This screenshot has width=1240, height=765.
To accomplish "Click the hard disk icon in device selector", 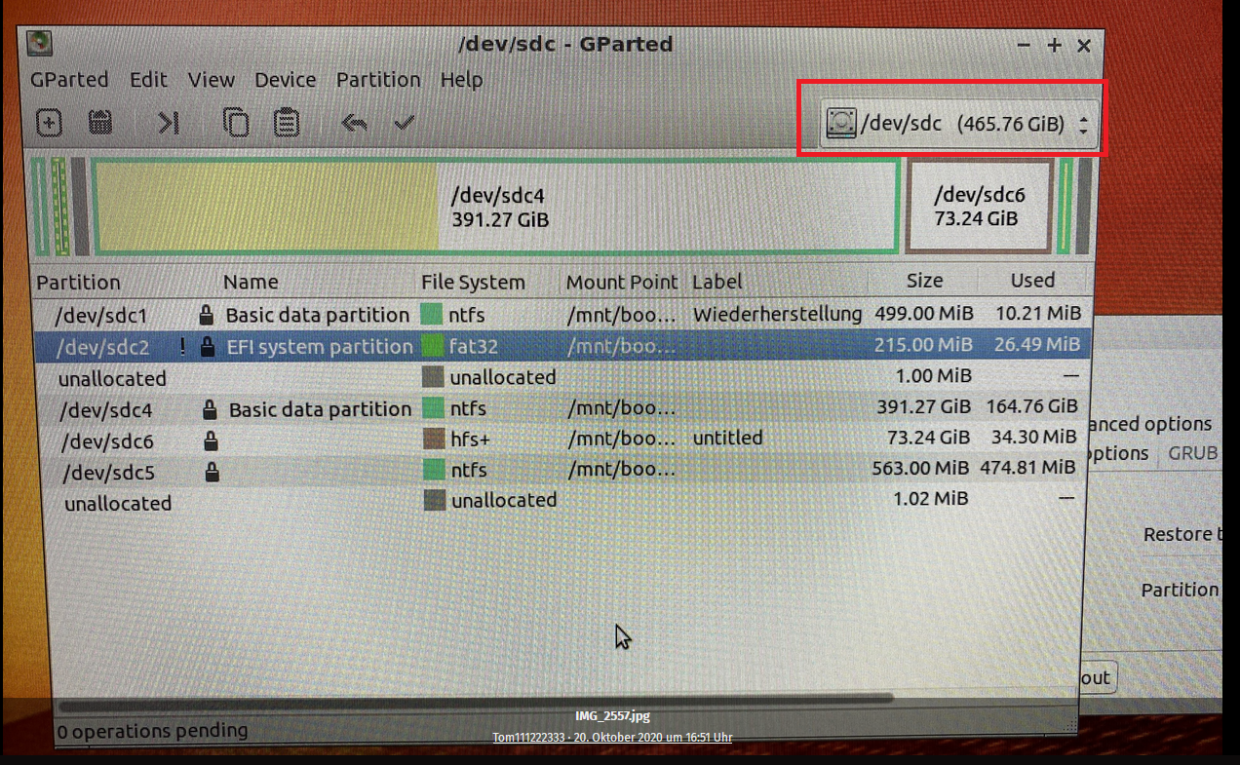I will tap(840, 123).
